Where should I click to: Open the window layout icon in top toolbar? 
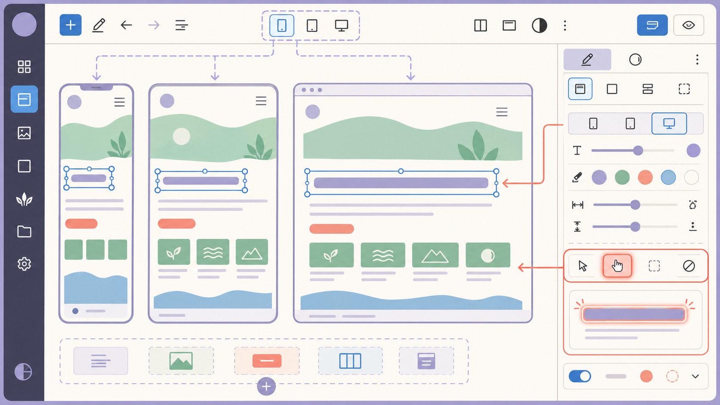[509, 25]
